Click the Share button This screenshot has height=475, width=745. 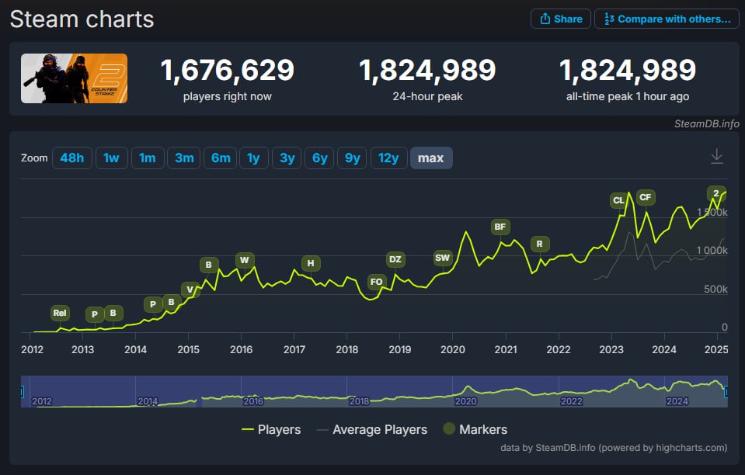(x=560, y=19)
